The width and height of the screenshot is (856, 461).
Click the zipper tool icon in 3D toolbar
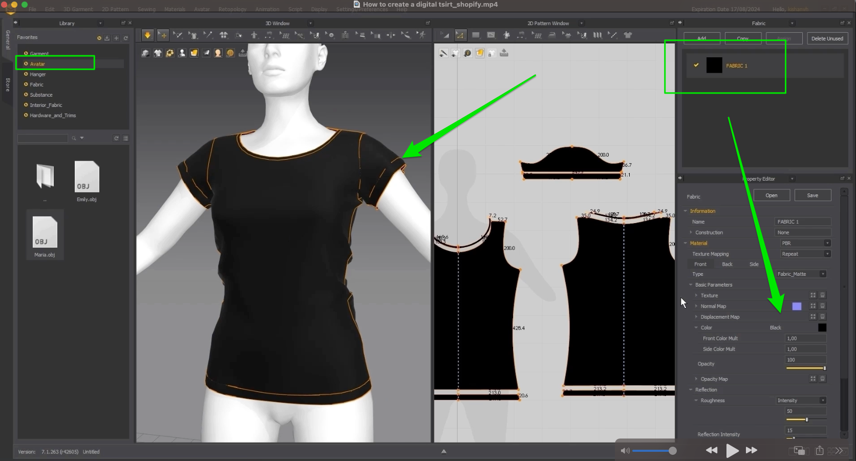tap(345, 35)
